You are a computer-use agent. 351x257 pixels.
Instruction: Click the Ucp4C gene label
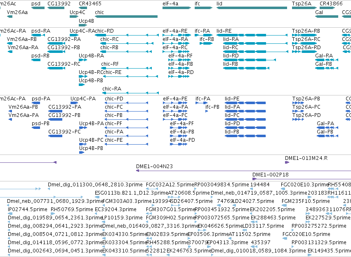coord(77,12)
